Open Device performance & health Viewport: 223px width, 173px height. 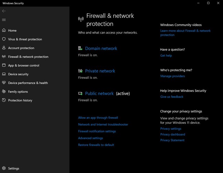point(28,83)
